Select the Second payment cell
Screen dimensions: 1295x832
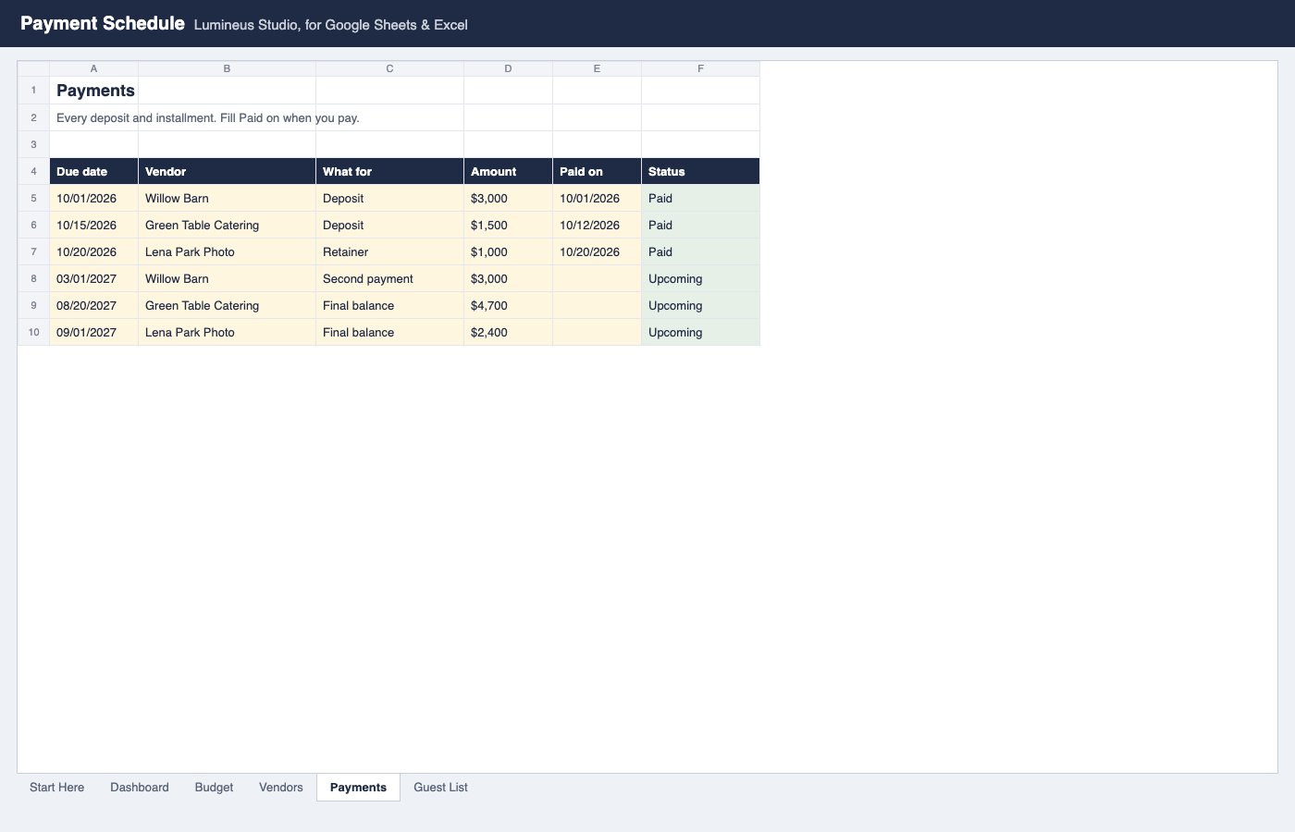(x=389, y=279)
